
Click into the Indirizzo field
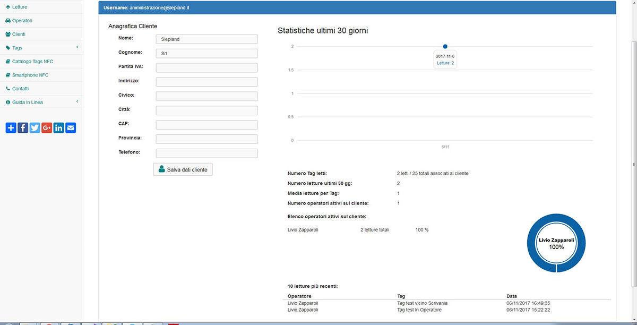point(206,82)
